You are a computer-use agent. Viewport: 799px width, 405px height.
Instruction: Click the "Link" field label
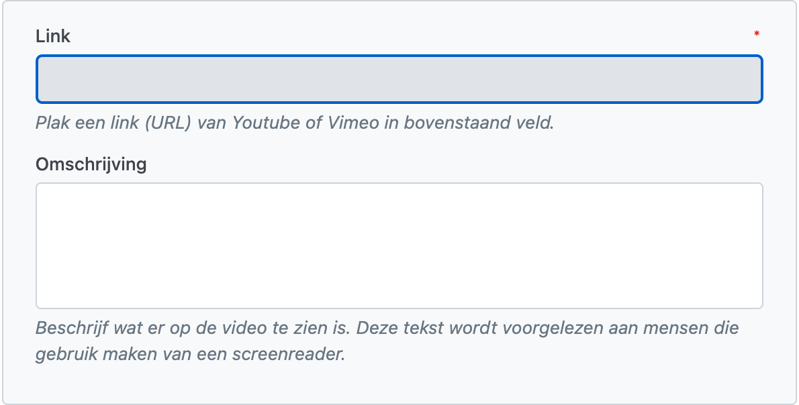53,36
